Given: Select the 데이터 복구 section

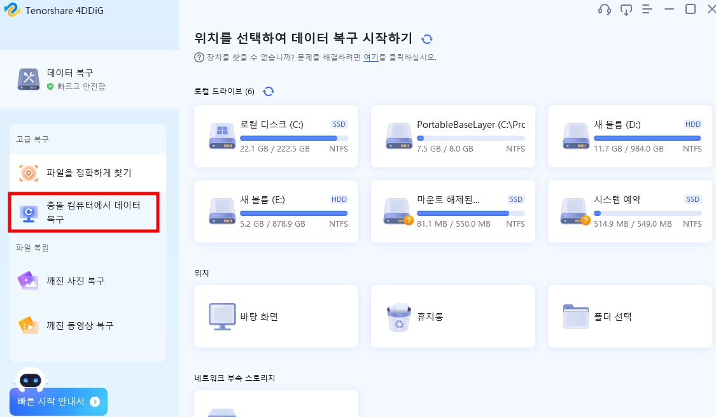Looking at the screenshot, I should coord(90,80).
